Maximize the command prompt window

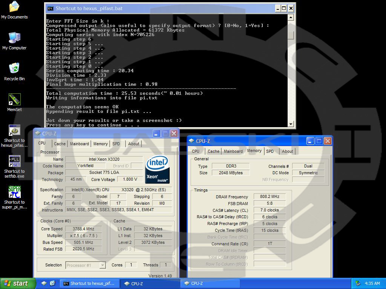pyautogui.click(x=284, y=8)
